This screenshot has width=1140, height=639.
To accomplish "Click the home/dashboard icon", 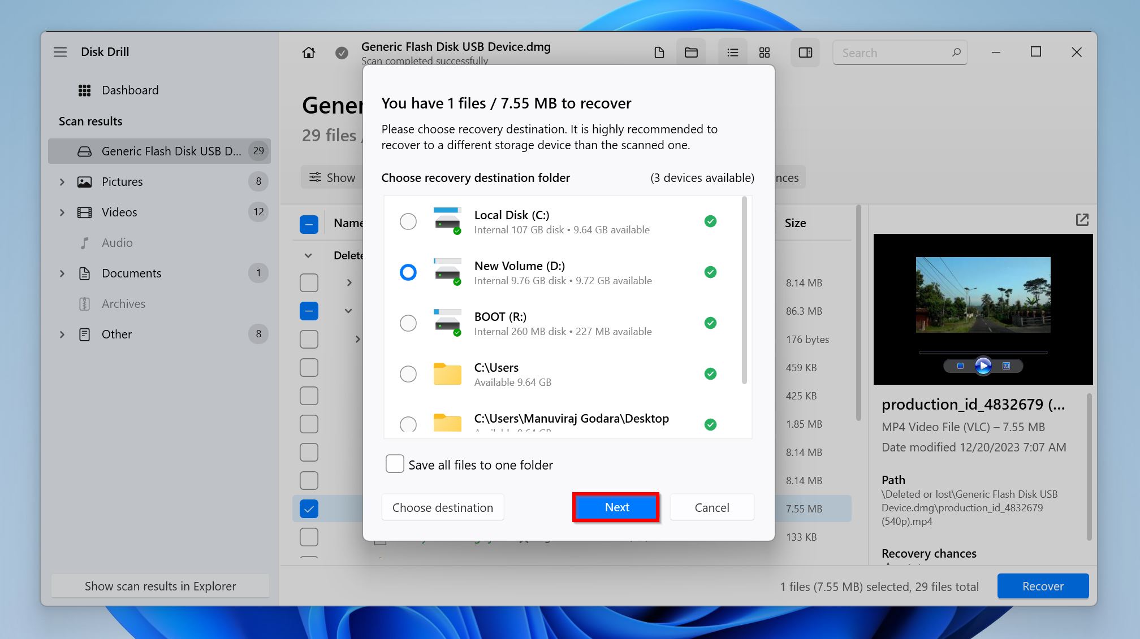I will 308,53.
